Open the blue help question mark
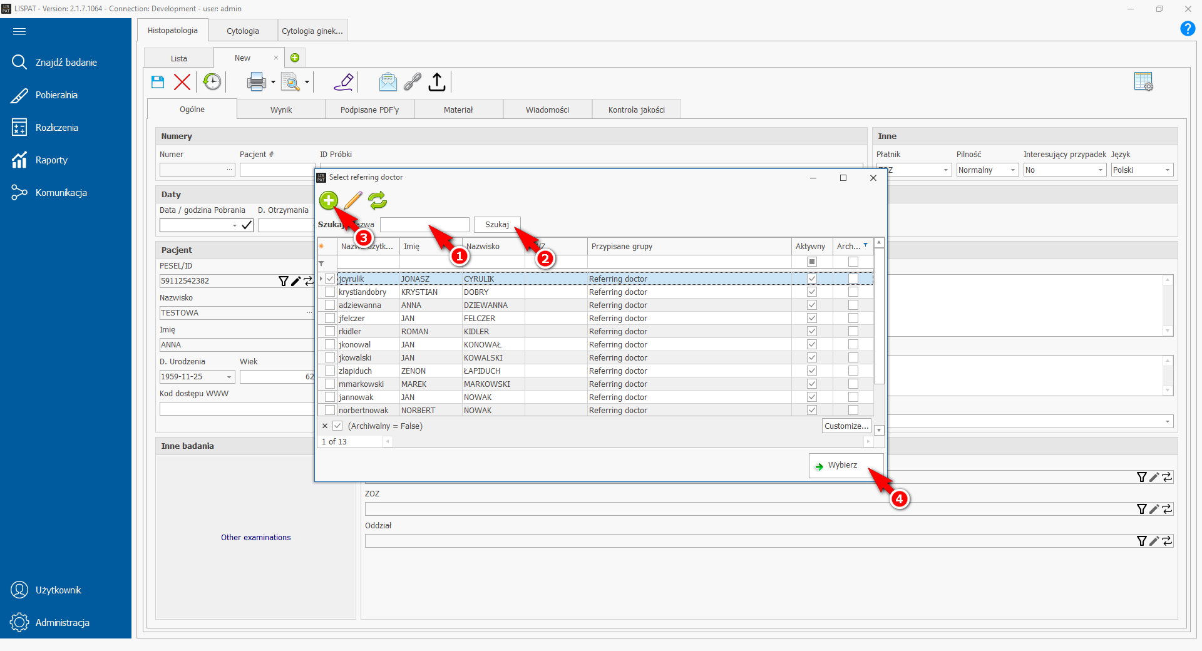The height and width of the screenshot is (651, 1202). point(1187,29)
